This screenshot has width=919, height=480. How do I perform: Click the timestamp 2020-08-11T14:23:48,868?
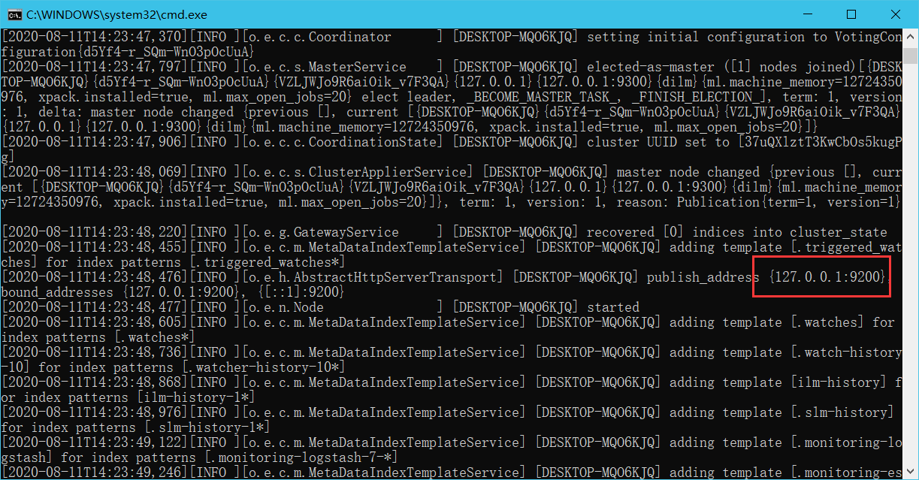pos(95,382)
